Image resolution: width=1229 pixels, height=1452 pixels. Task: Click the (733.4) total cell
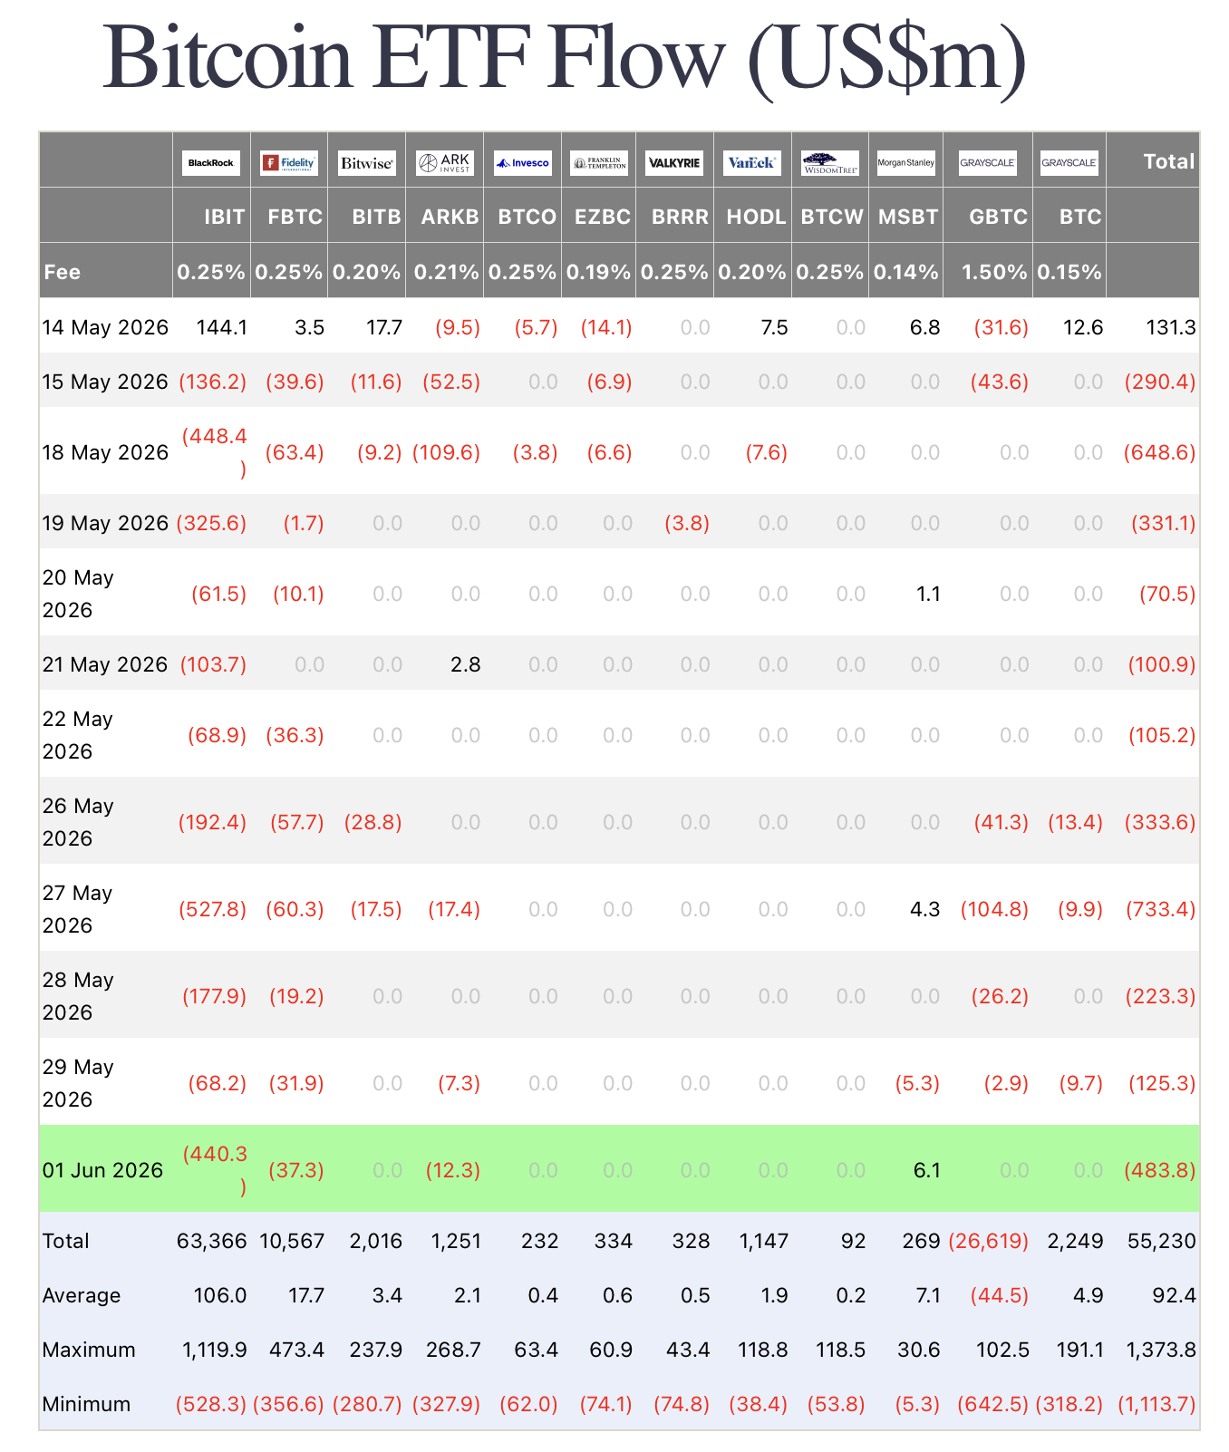(1160, 909)
